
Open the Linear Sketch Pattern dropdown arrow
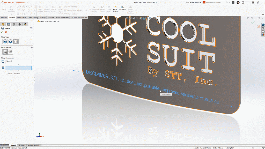tap(86, 10)
